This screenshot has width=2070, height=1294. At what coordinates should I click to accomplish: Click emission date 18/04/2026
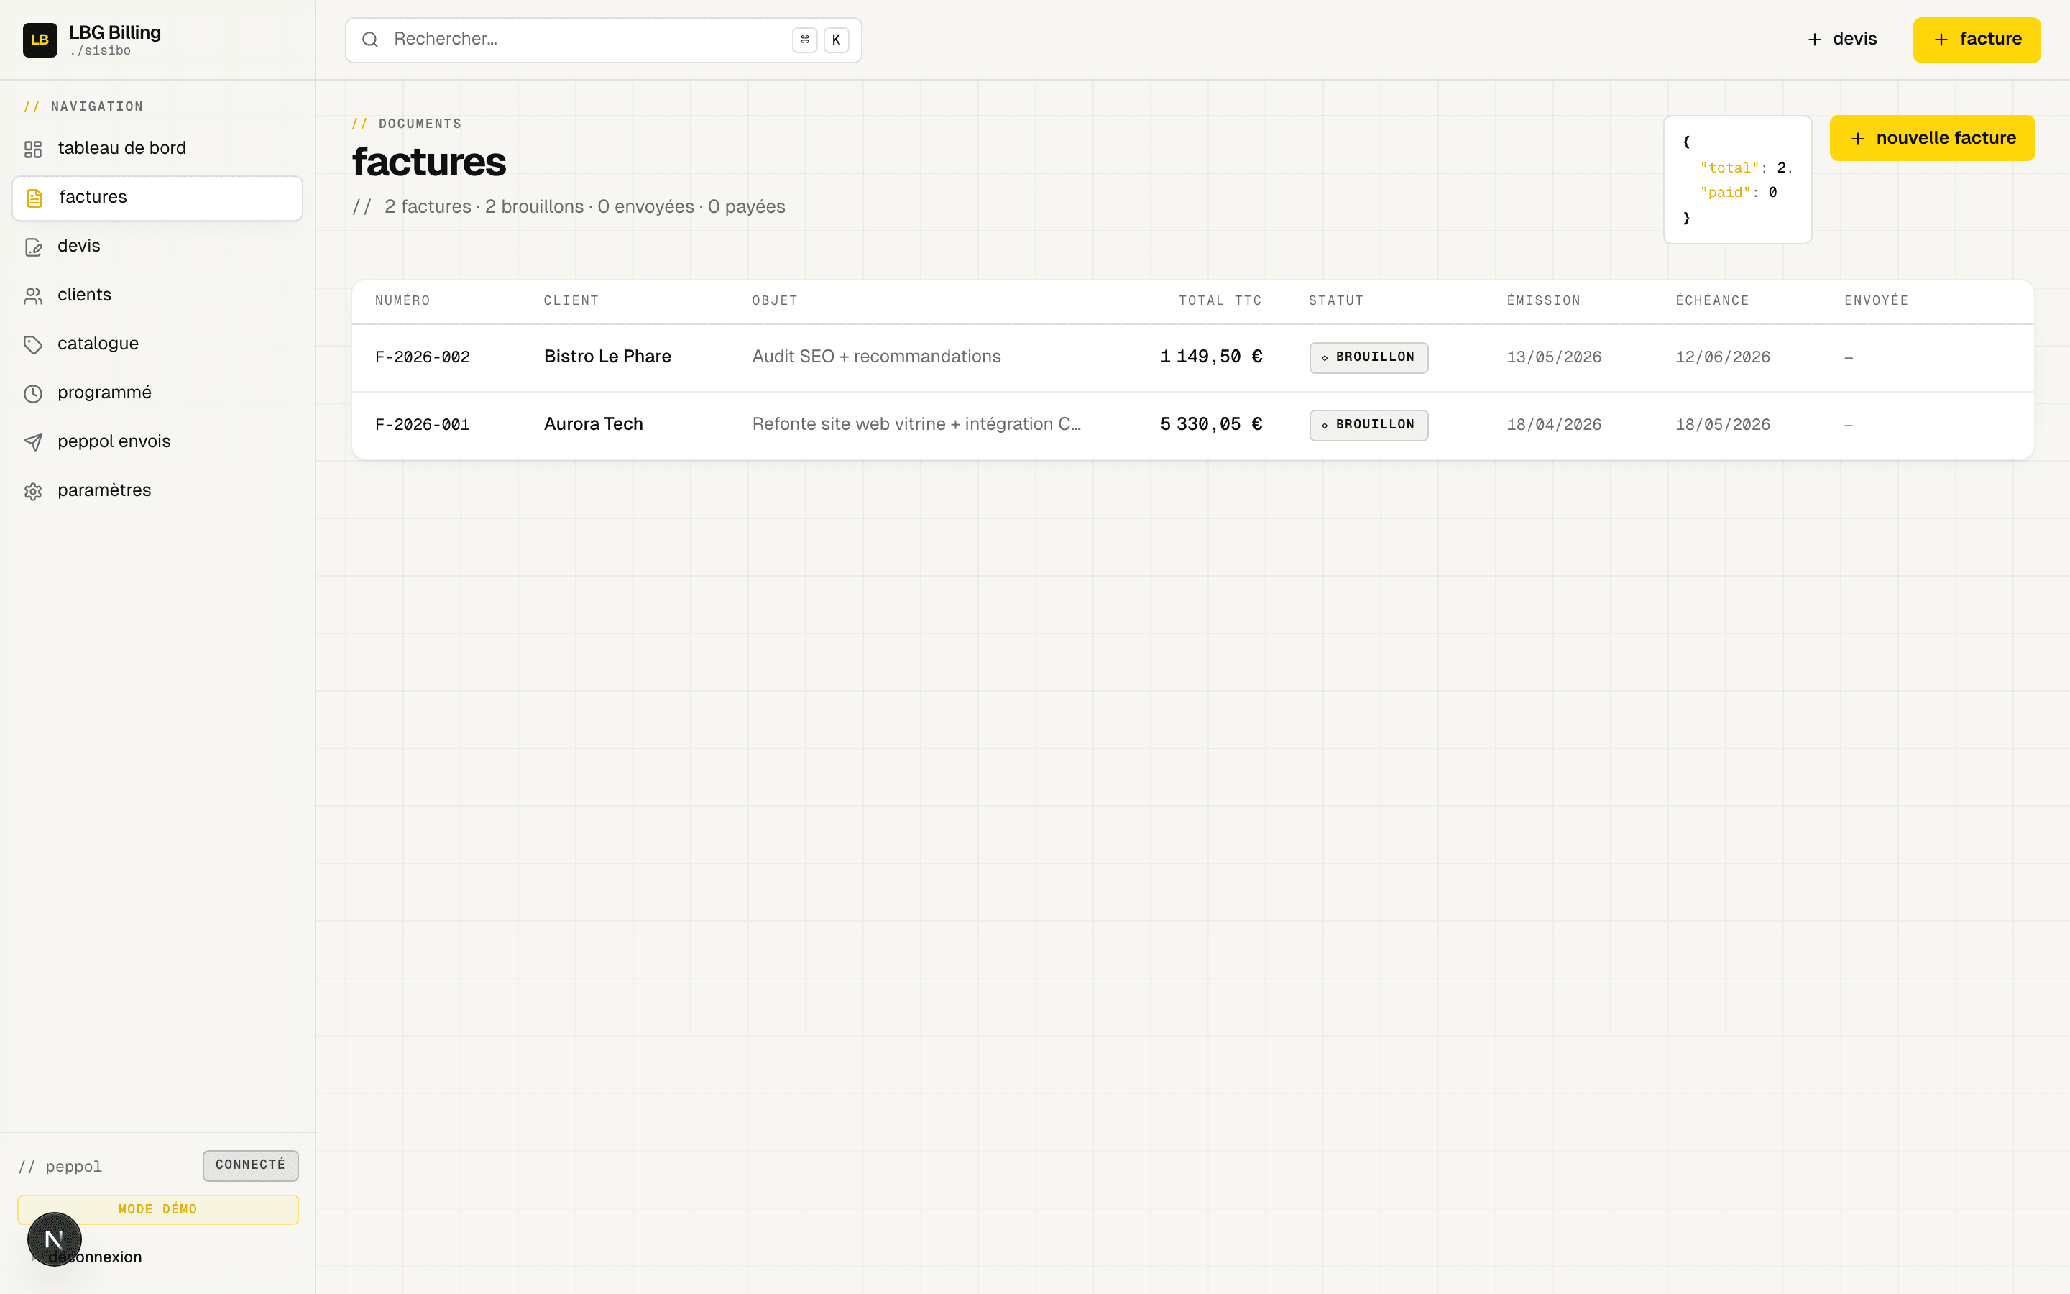[1554, 424]
